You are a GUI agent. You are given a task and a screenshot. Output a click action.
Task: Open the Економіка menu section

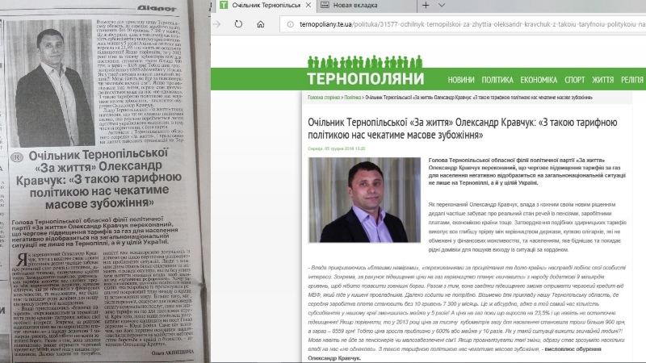point(539,80)
